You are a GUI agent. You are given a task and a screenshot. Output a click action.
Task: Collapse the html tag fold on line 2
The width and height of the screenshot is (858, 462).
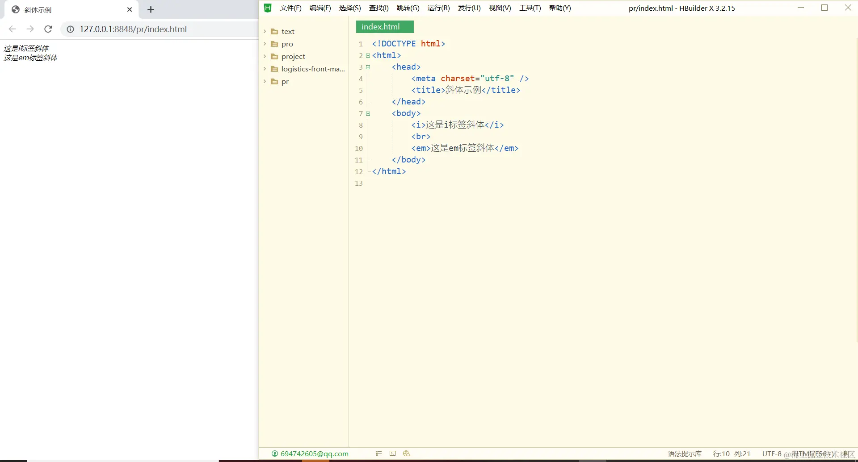pos(368,55)
